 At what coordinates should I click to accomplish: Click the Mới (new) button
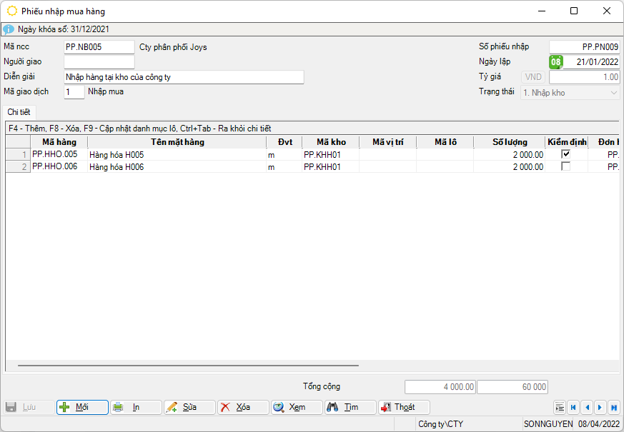tap(82, 407)
